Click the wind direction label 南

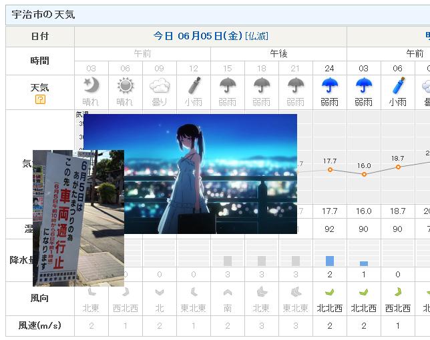[228, 308]
